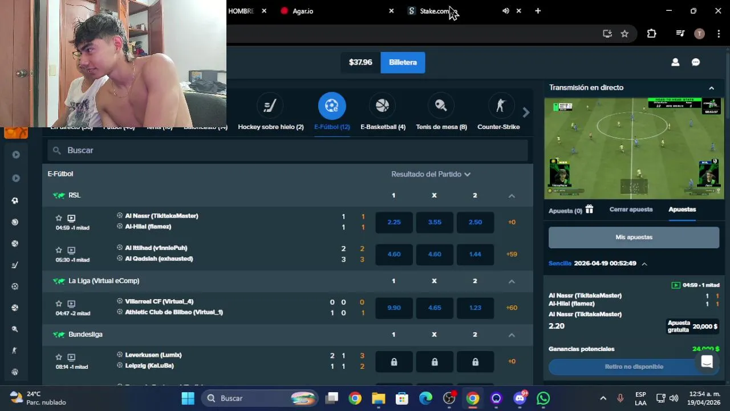Bet 2.25 odds on Al Nassr win

click(394, 222)
